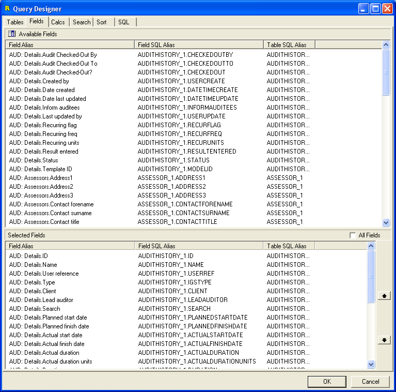Click Available Fields scrollbar up arrow
Viewport: 396px width, 392px height.
tap(386, 45)
